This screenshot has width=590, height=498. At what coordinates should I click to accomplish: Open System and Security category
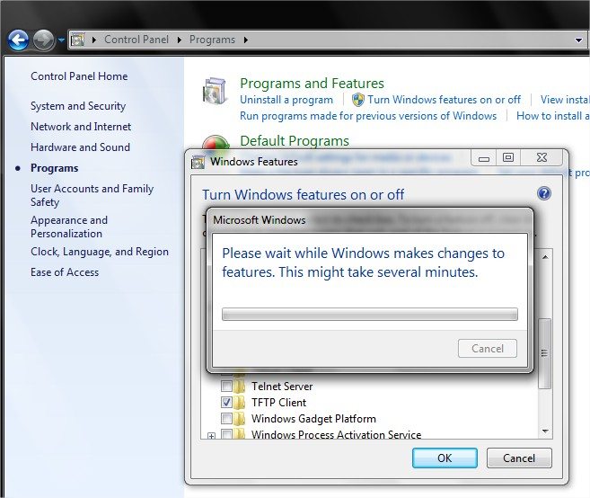(x=78, y=106)
